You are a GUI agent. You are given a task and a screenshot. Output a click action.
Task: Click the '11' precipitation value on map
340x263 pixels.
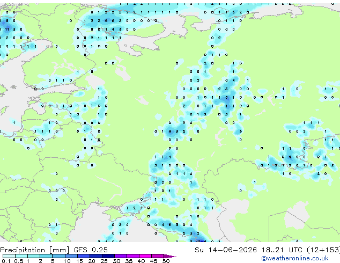[7, 30]
